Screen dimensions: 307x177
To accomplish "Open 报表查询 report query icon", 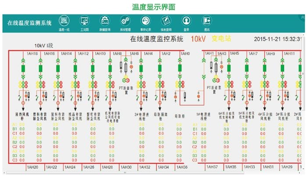I will [166, 21].
